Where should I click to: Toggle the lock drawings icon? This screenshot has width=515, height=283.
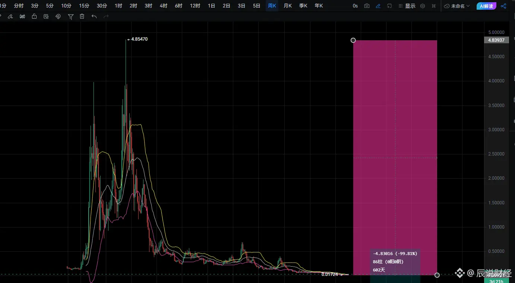34,16
